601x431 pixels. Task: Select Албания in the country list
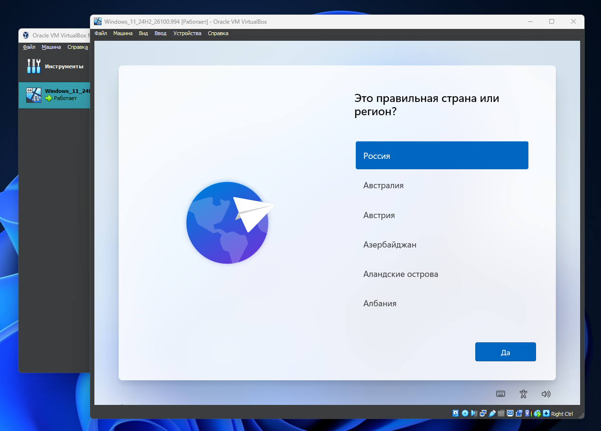tap(379, 303)
